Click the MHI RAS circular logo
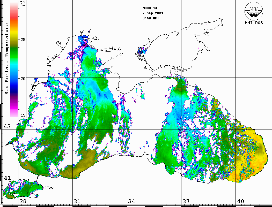 (254, 11)
